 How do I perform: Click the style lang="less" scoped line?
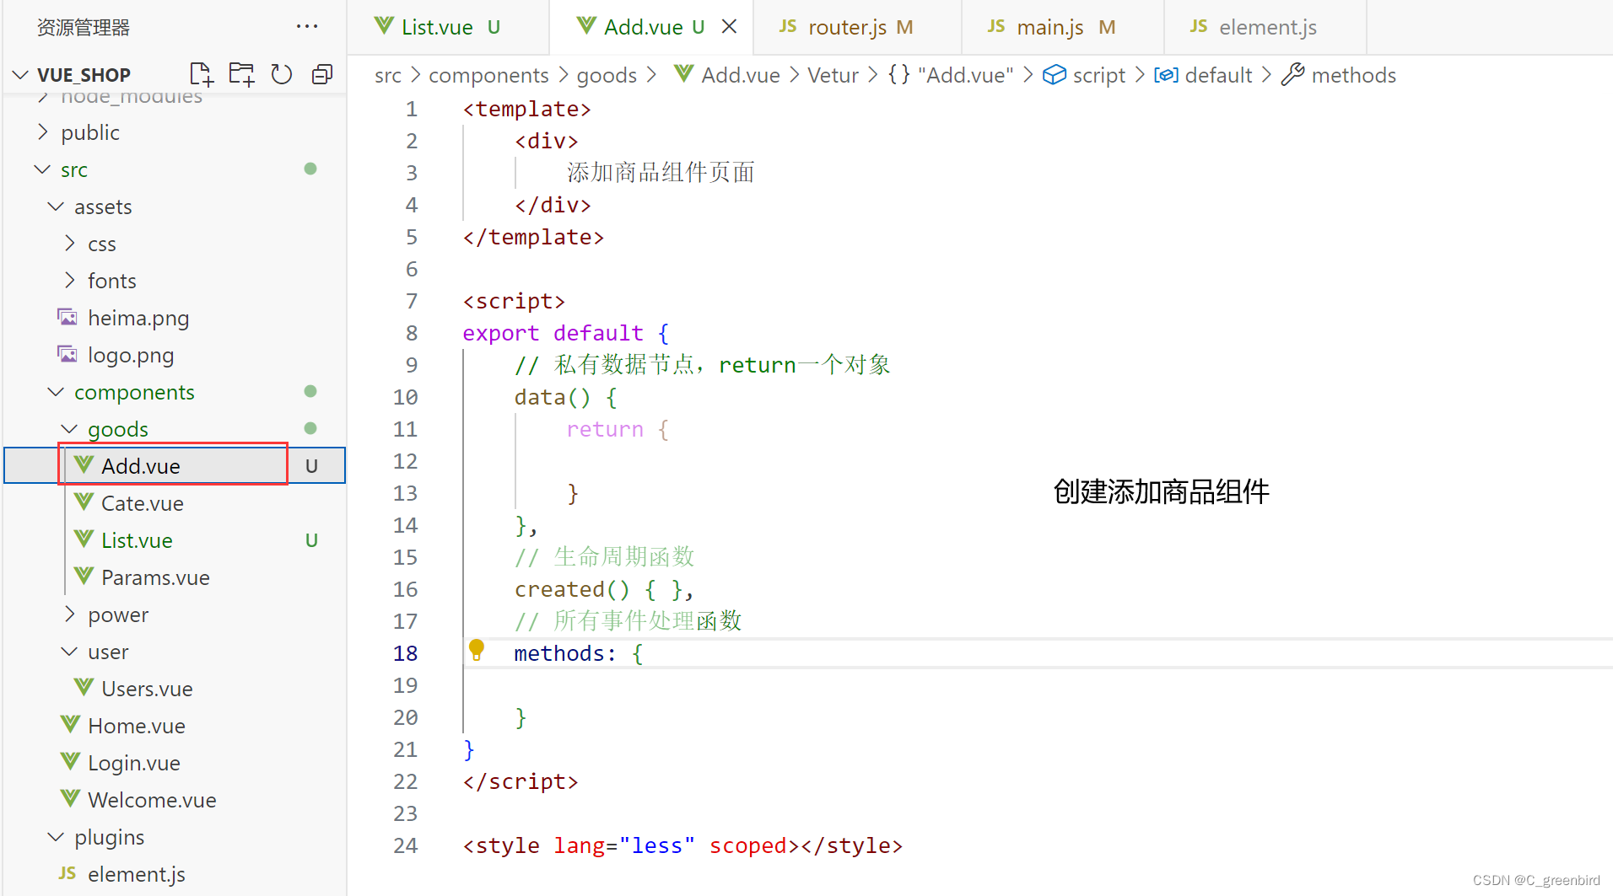pos(682,845)
